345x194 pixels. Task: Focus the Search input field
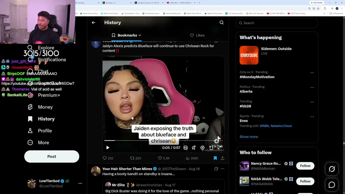(x=277, y=23)
